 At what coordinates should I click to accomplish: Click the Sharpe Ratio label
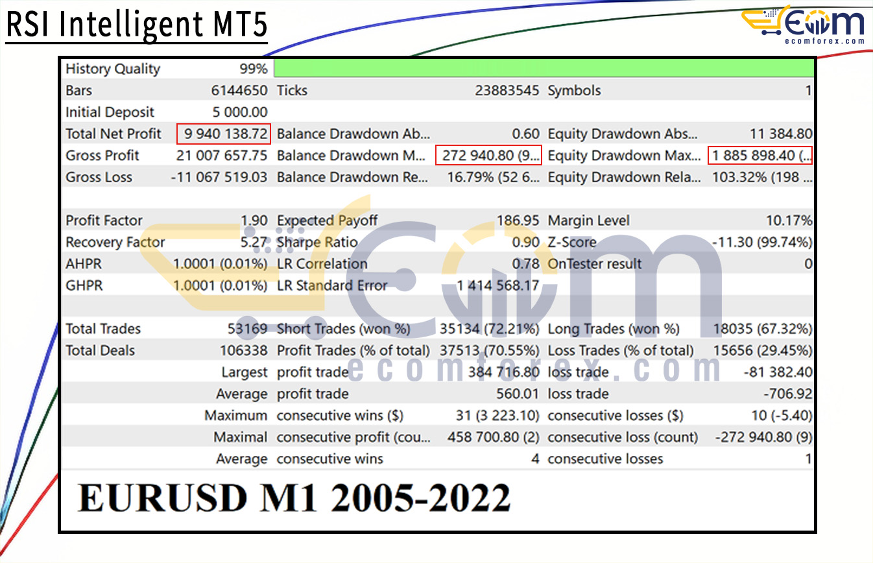point(317,243)
